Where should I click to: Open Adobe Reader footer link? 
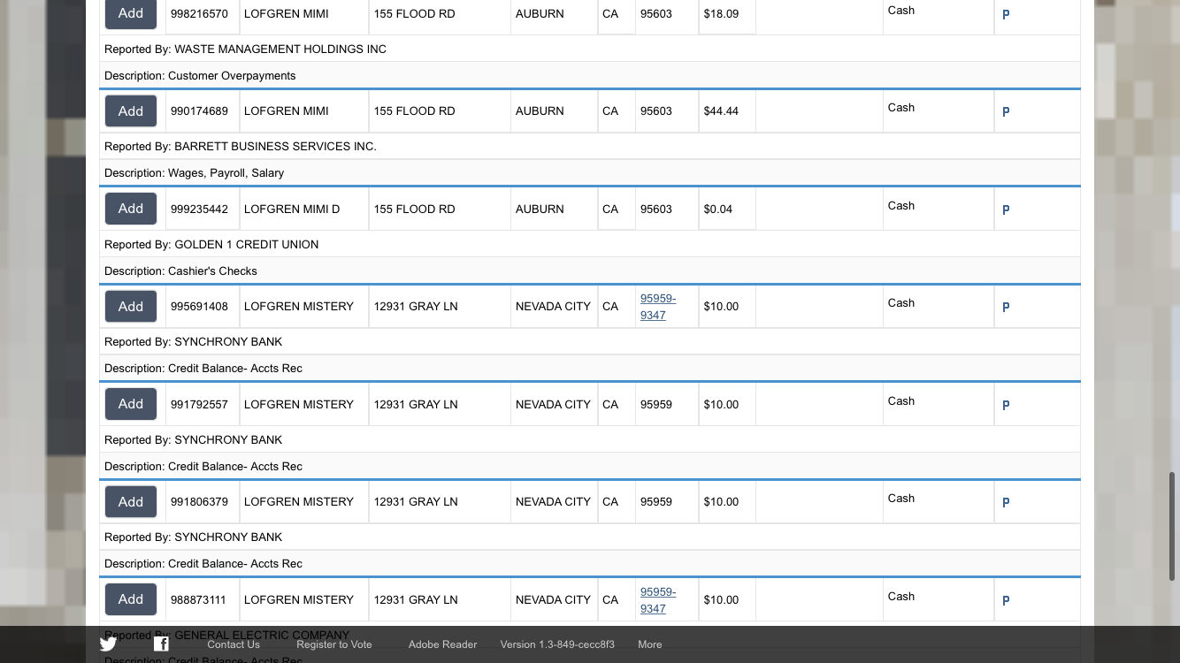point(442,644)
